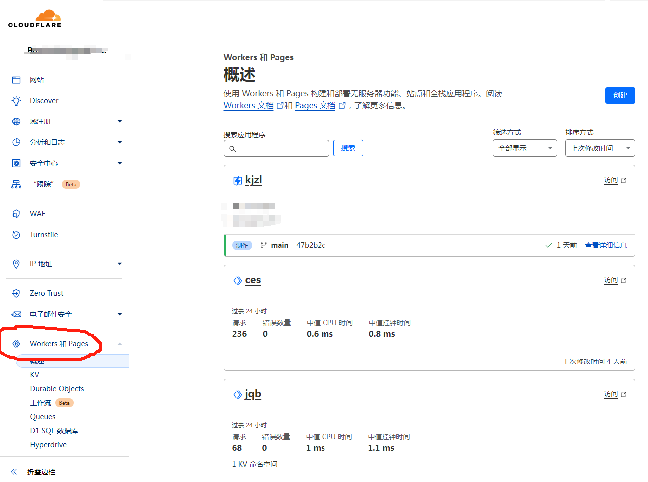
Task: Select KV in the sidebar
Action: [35, 375]
